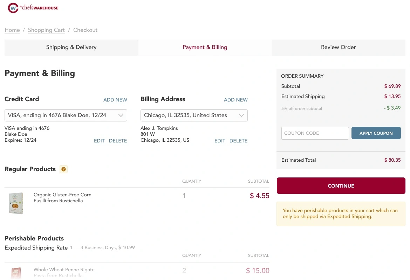Open the credit card selection dropdown

(66, 115)
